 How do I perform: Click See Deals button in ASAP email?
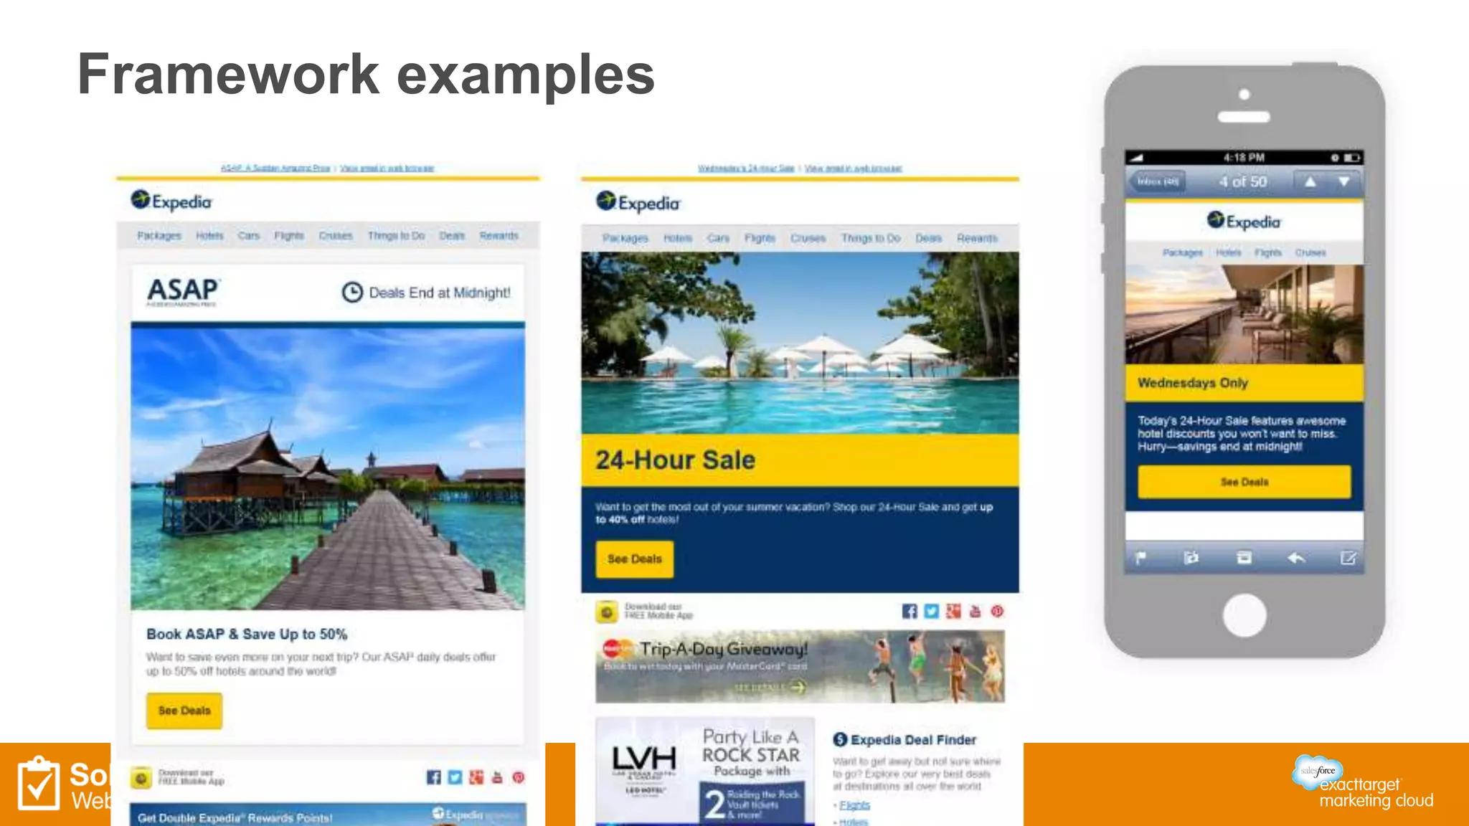click(x=184, y=711)
